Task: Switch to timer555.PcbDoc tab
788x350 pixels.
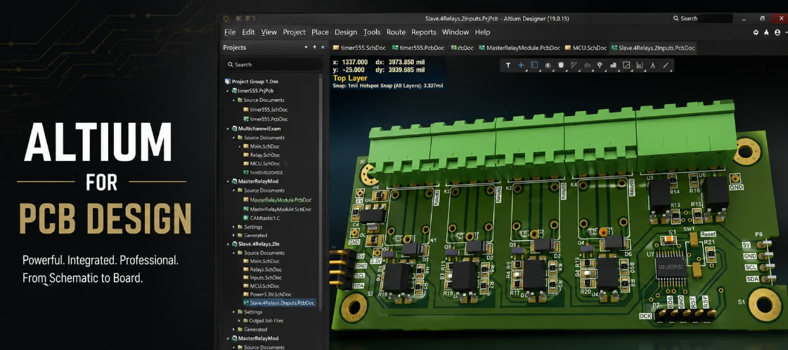Action: [418, 48]
